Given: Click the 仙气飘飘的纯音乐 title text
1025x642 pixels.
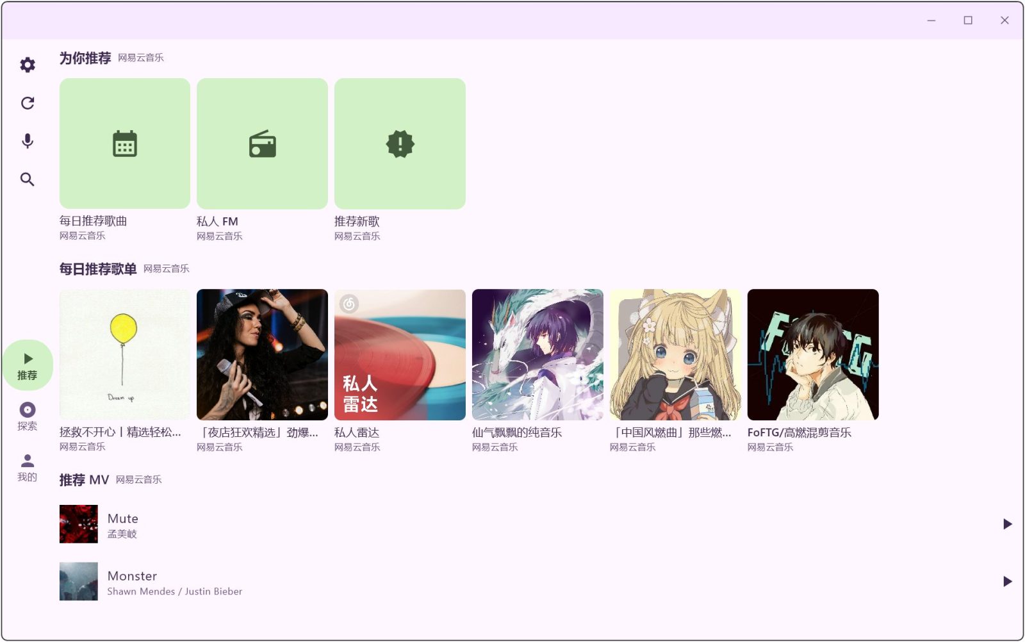Looking at the screenshot, I should tap(517, 433).
